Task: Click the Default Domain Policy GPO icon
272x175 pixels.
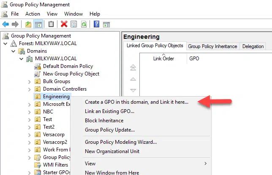Action: pos(38,66)
